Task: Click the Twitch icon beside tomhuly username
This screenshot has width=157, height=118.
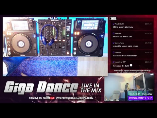Action: click(x=113, y=52)
